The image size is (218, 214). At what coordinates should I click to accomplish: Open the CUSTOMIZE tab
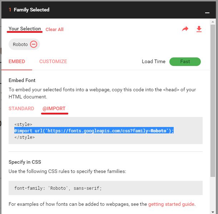click(x=53, y=61)
